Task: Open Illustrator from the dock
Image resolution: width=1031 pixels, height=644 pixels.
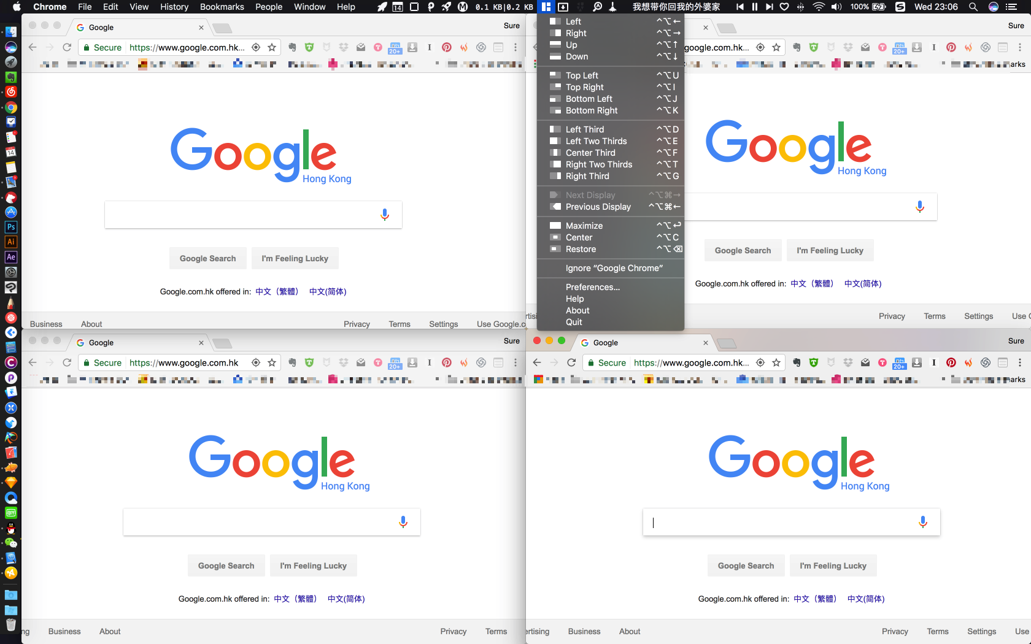Action: click(11, 242)
